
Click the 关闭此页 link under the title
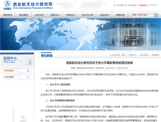pos(122,68)
